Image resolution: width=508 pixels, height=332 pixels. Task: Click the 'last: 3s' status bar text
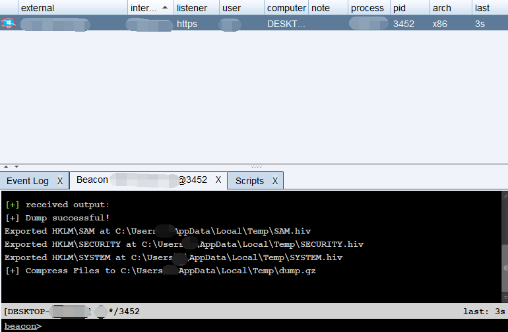(x=484, y=312)
